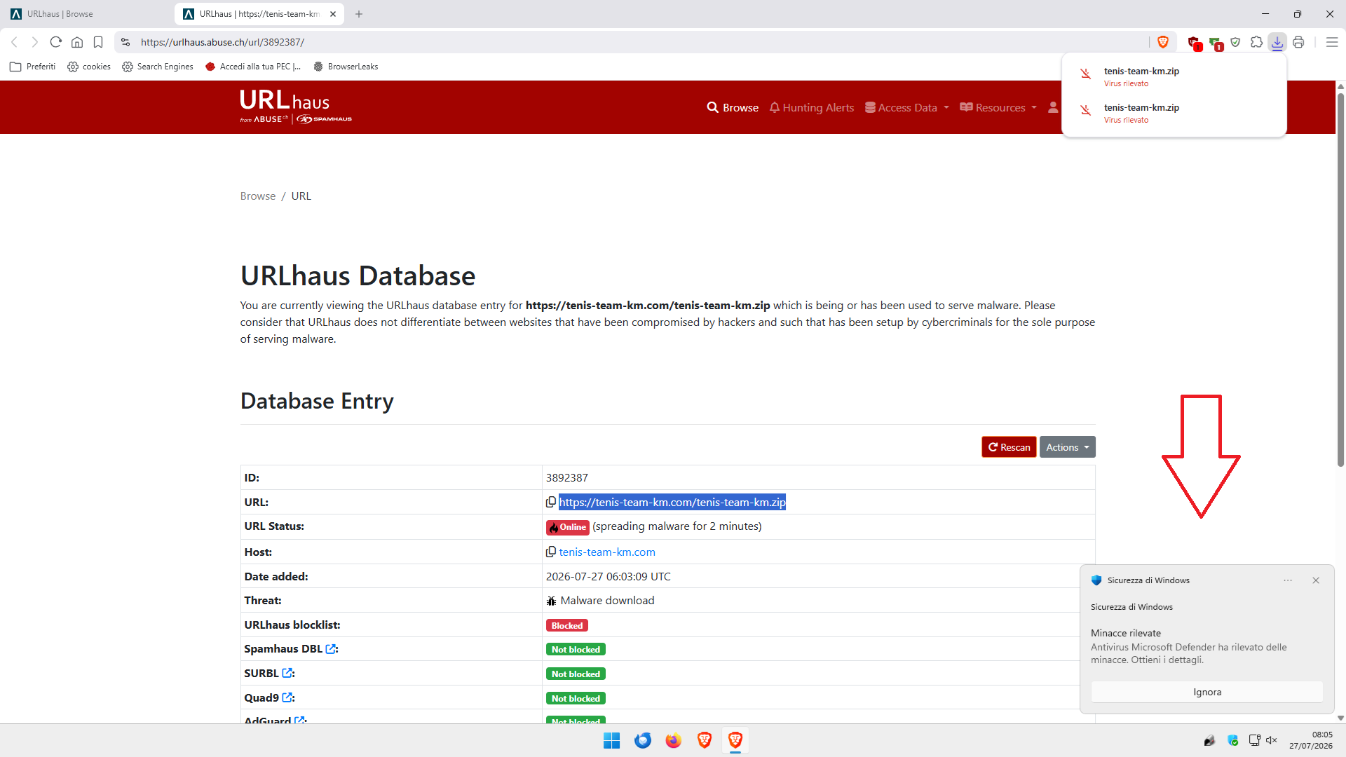Click the page vertical scrollbar thumb
Image resolution: width=1346 pixels, height=757 pixels.
pyautogui.click(x=1340, y=280)
